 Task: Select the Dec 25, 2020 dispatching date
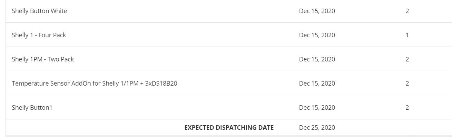pyautogui.click(x=317, y=128)
